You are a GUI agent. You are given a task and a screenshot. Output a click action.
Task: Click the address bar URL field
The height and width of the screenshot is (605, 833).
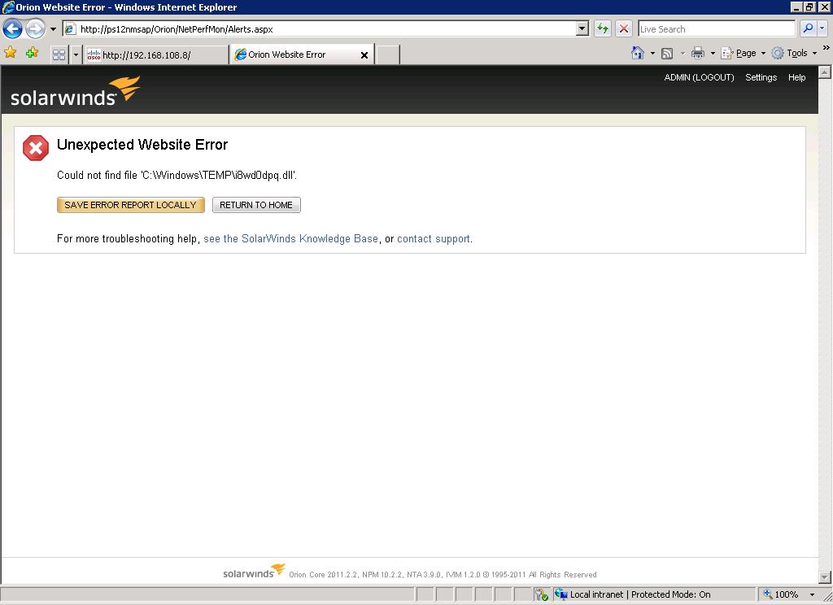click(319, 28)
